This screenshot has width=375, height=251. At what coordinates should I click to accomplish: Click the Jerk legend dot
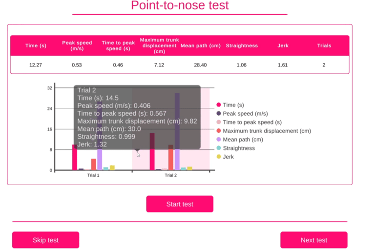click(219, 157)
